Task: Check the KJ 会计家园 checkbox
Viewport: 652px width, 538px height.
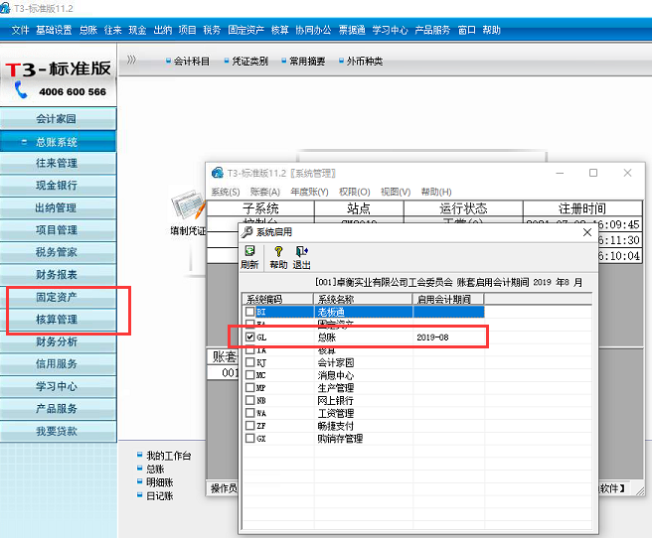Action: [x=249, y=362]
